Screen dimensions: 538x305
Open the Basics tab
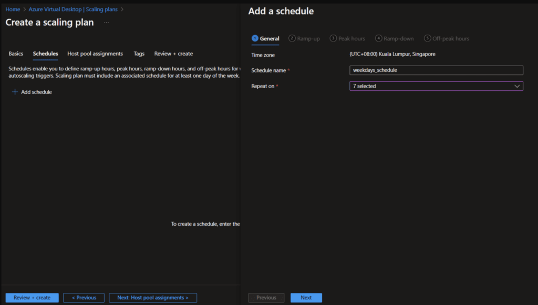tap(16, 54)
